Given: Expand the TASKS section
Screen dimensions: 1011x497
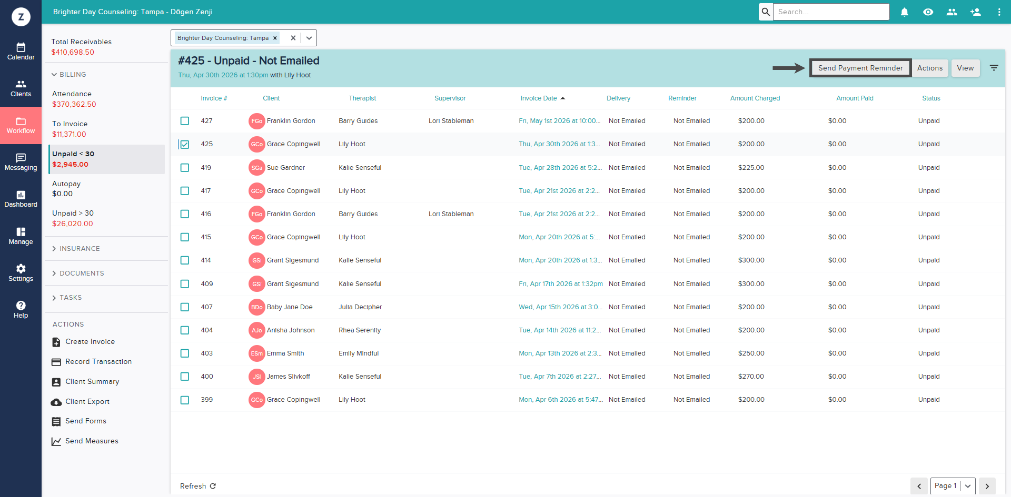Looking at the screenshot, I should tap(66, 298).
